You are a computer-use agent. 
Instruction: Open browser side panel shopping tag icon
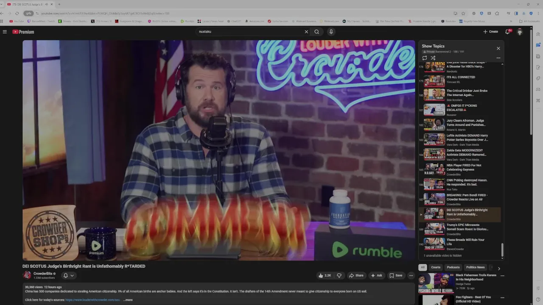pyautogui.click(x=538, y=78)
